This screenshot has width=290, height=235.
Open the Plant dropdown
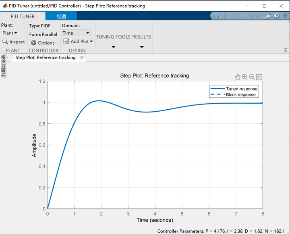10,33
